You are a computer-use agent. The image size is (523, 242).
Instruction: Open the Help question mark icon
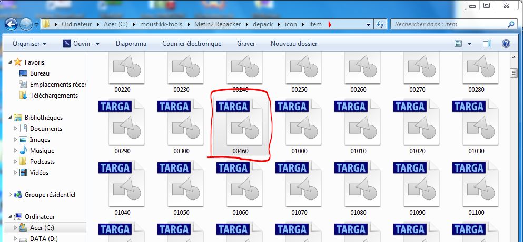[506, 44]
